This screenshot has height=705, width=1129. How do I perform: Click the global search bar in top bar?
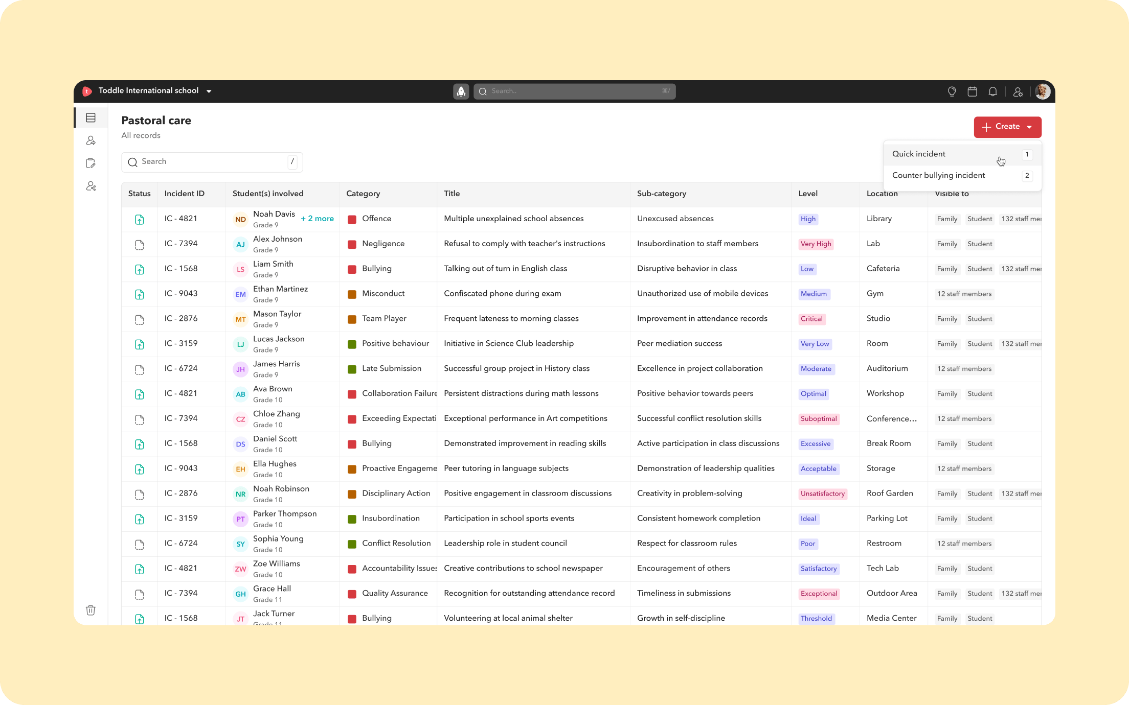575,91
